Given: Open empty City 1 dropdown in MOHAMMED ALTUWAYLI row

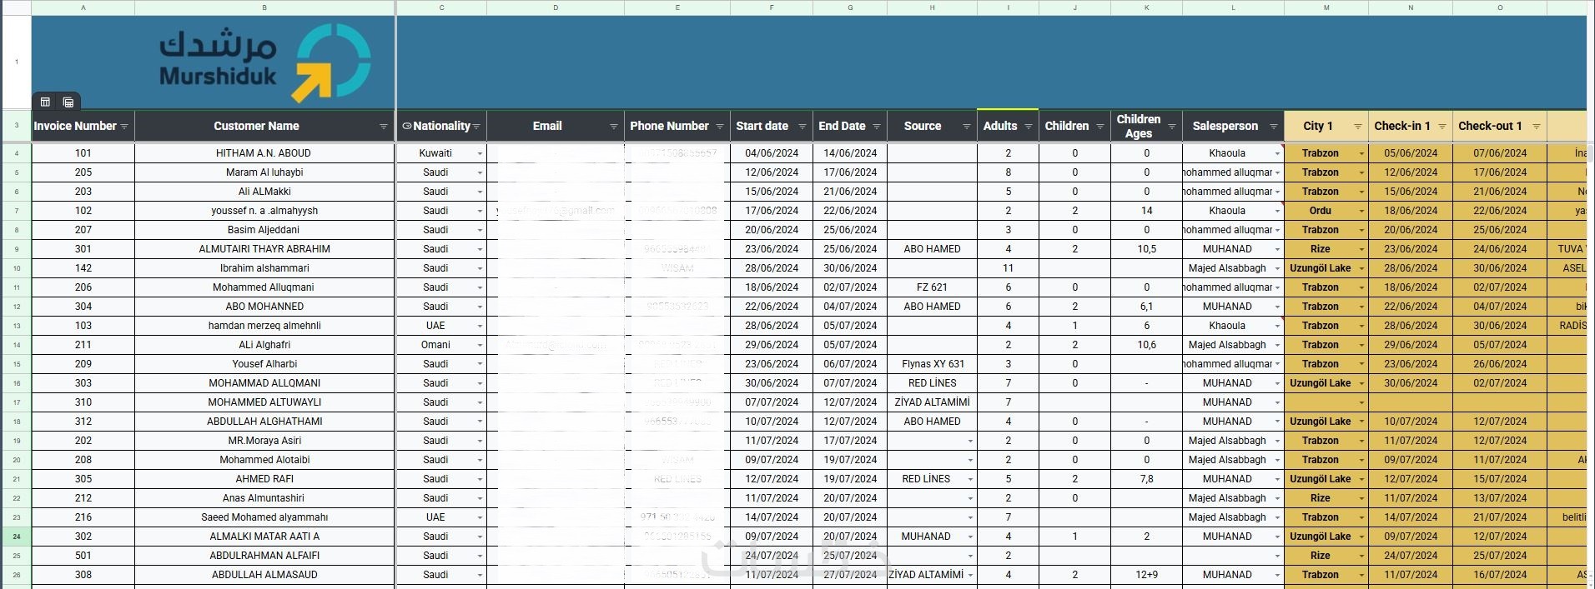Looking at the screenshot, I should point(1361,402).
